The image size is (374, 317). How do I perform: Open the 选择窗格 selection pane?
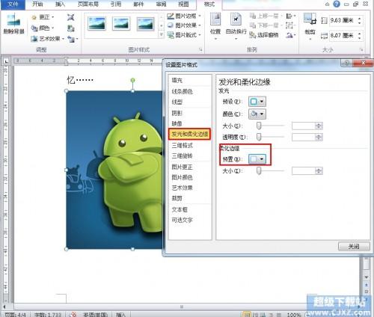pyautogui.click(x=264, y=35)
